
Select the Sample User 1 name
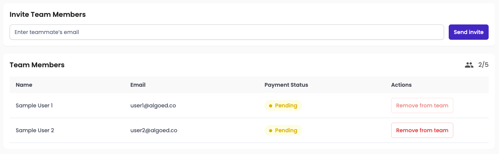34,105
